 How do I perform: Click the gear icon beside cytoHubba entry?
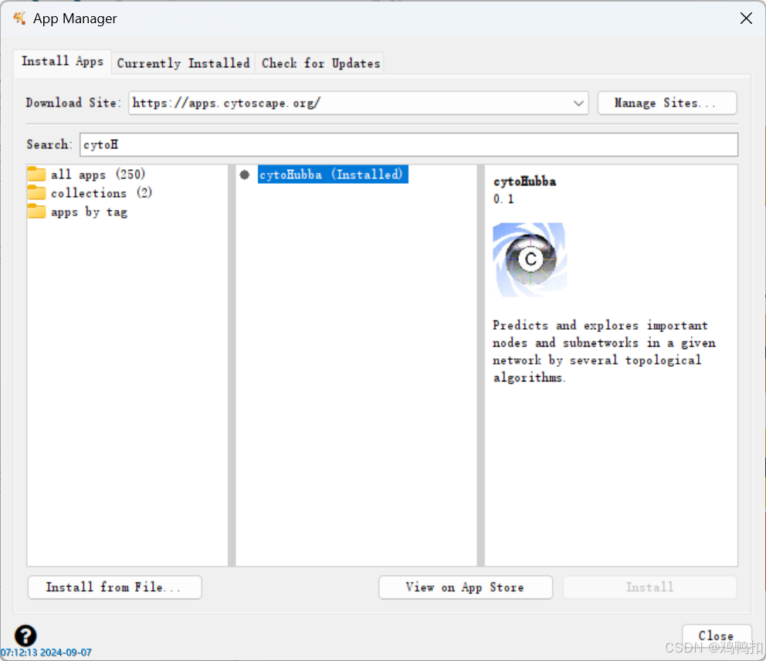click(x=245, y=175)
